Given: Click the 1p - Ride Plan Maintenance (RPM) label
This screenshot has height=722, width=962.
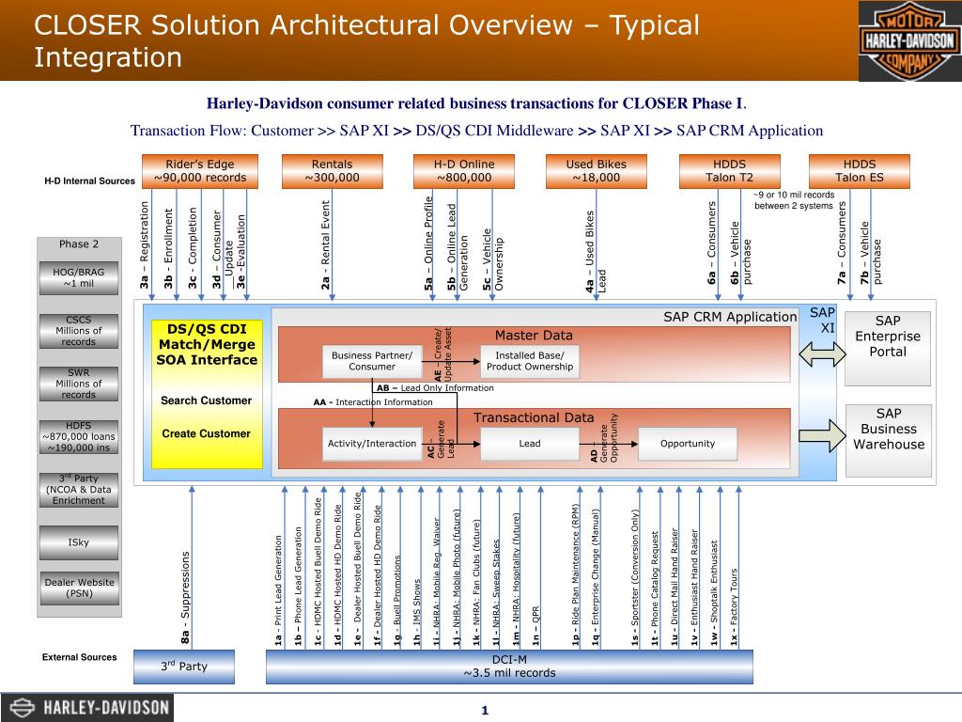Looking at the screenshot, I should click(575, 574).
